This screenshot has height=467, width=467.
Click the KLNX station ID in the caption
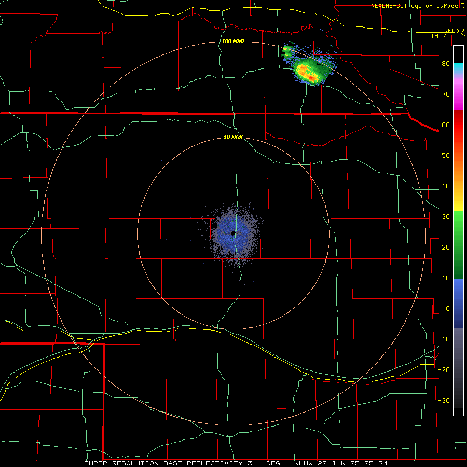[305, 463]
